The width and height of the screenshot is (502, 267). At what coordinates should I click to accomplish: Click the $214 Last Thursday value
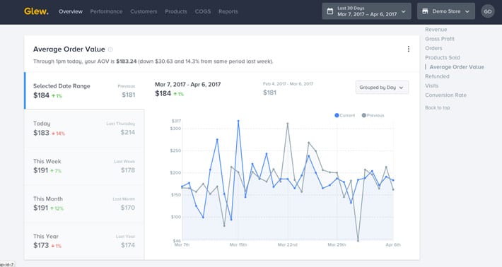click(x=128, y=132)
